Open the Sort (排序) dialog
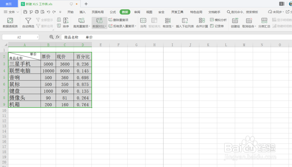Screen dimensions: 292x167 [66, 23]
